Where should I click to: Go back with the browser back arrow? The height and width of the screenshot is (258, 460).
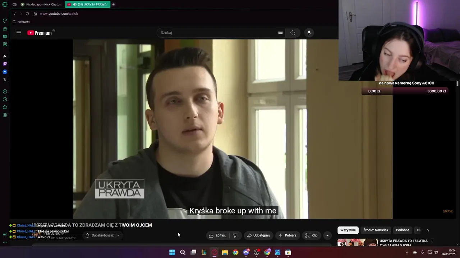point(14,14)
